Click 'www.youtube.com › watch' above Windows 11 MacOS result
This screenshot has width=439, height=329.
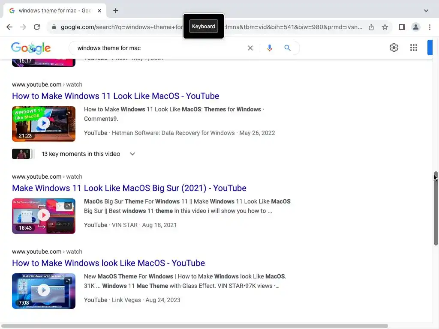pos(47,84)
